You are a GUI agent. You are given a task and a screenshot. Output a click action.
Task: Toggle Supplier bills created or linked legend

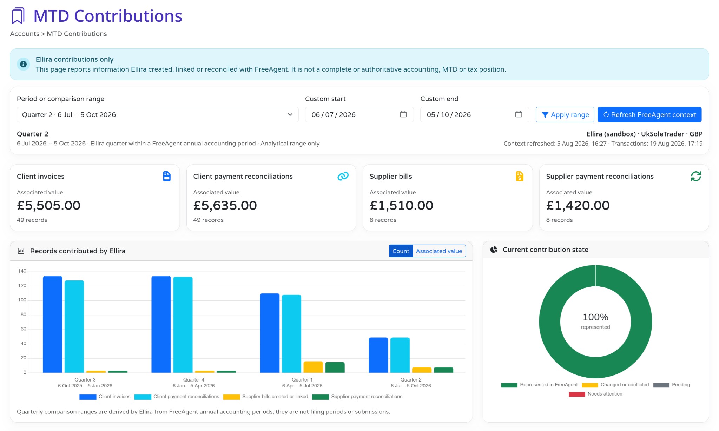[x=266, y=397]
